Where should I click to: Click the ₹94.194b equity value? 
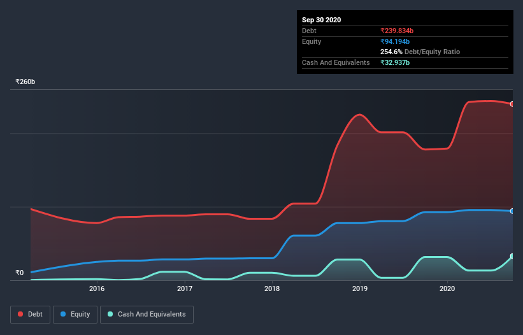[394, 41]
